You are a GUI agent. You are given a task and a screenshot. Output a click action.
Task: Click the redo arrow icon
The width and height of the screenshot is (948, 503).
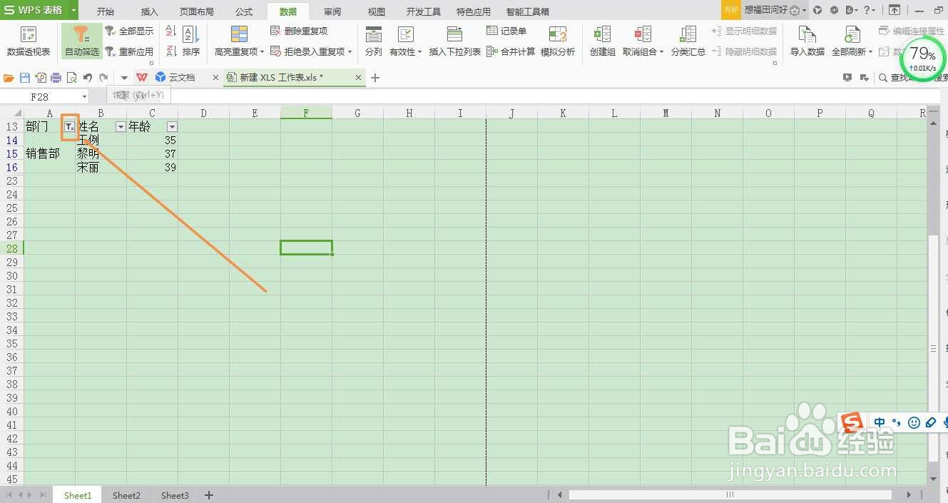coord(103,78)
